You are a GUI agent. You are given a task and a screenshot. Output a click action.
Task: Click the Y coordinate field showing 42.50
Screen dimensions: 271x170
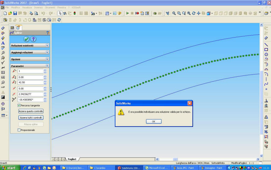(30, 83)
